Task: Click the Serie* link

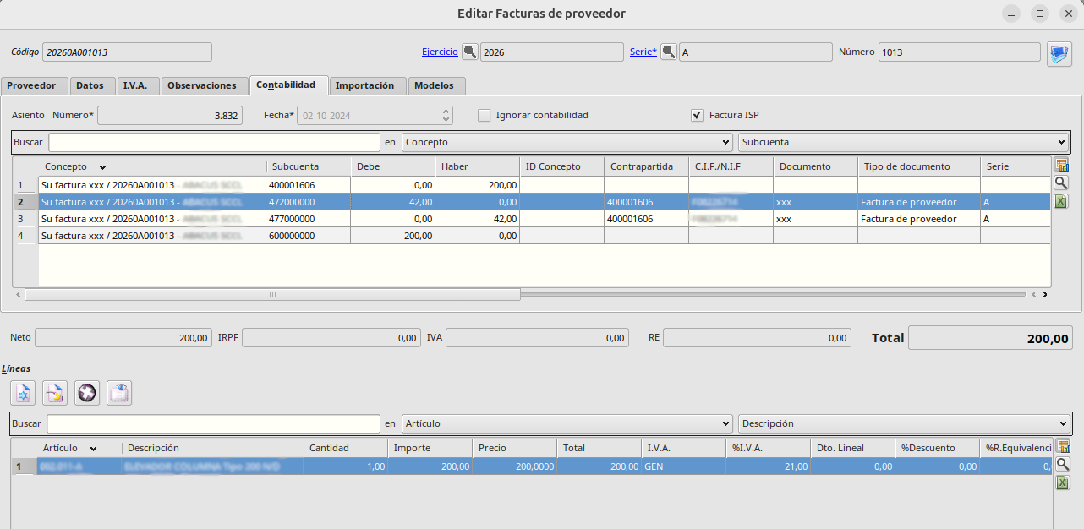Action: coord(643,52)
